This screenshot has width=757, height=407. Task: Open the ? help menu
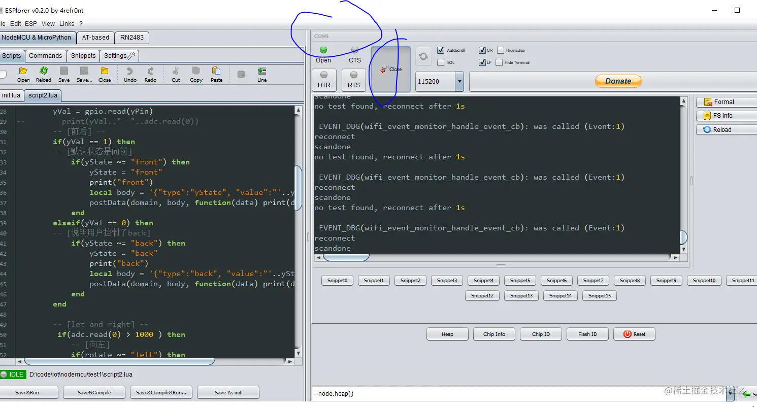point(81,23)
